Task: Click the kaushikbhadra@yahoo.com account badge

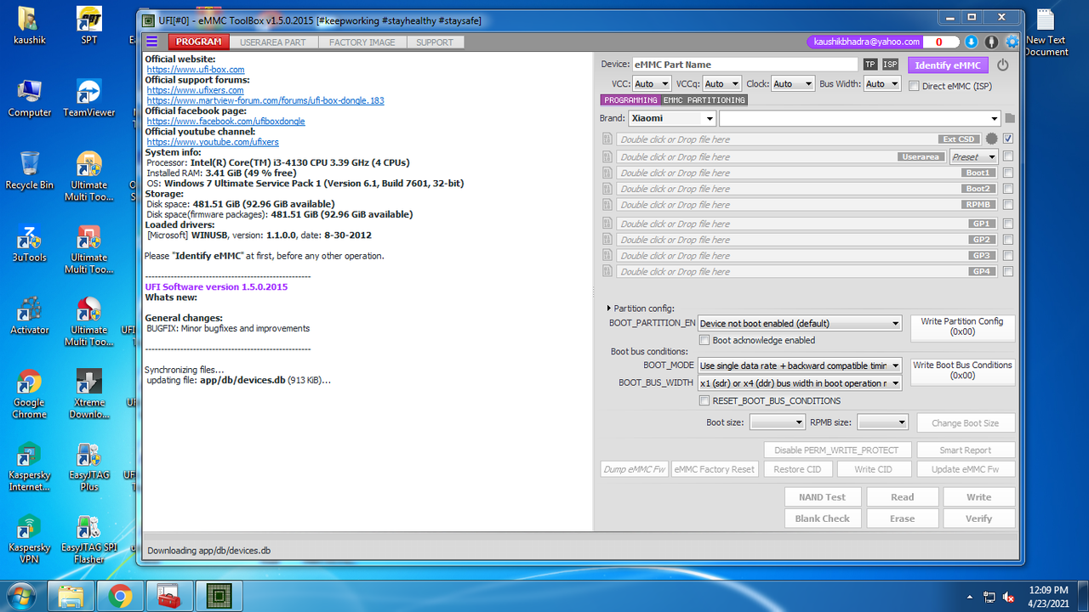Action: click(x=866, y=42)
